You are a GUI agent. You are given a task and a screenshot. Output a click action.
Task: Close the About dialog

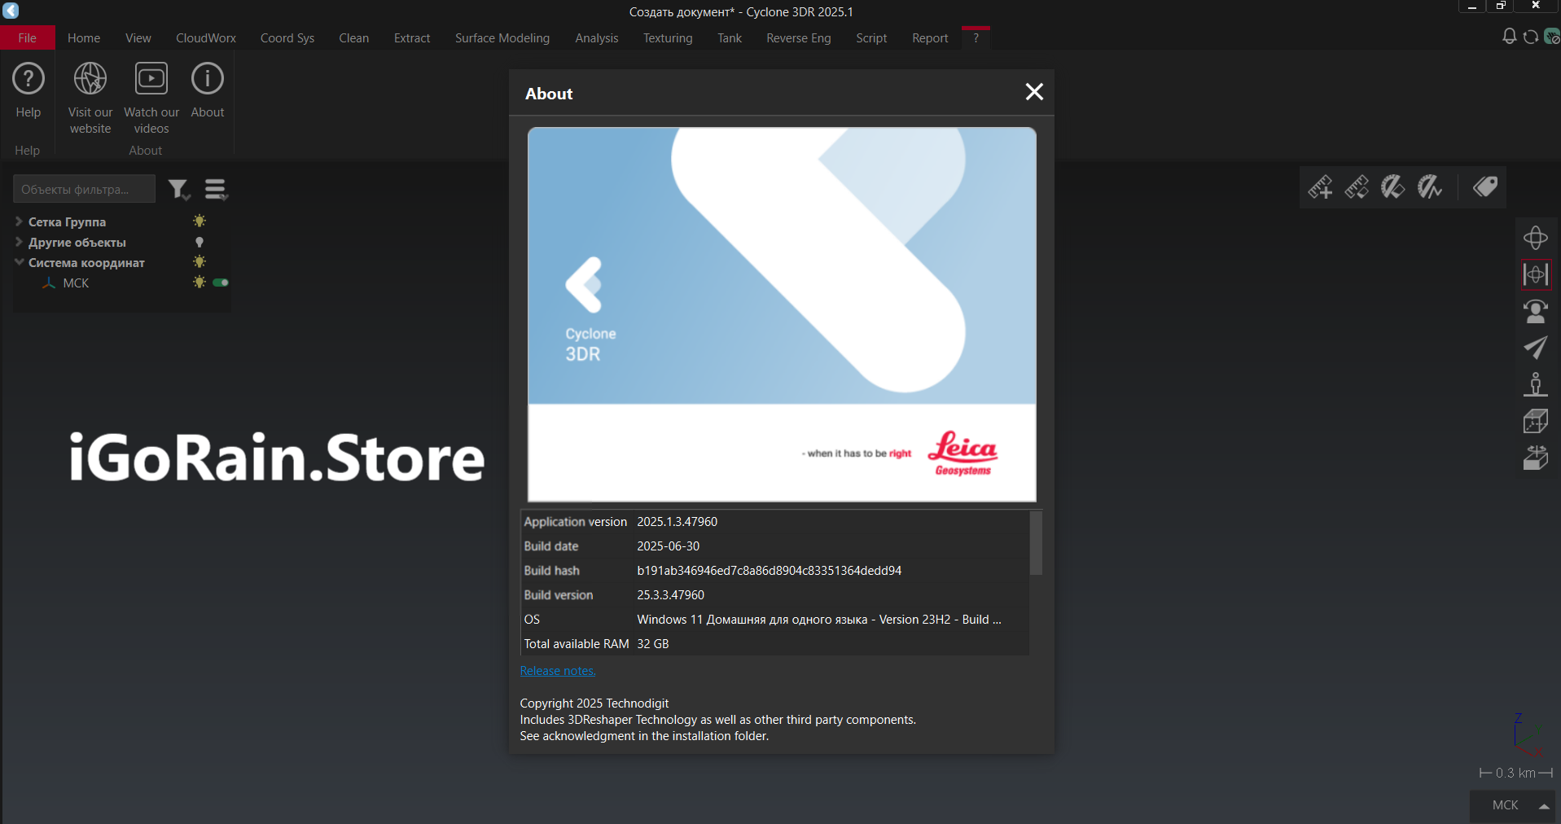pyautogui.click(x=1033, y=92)
